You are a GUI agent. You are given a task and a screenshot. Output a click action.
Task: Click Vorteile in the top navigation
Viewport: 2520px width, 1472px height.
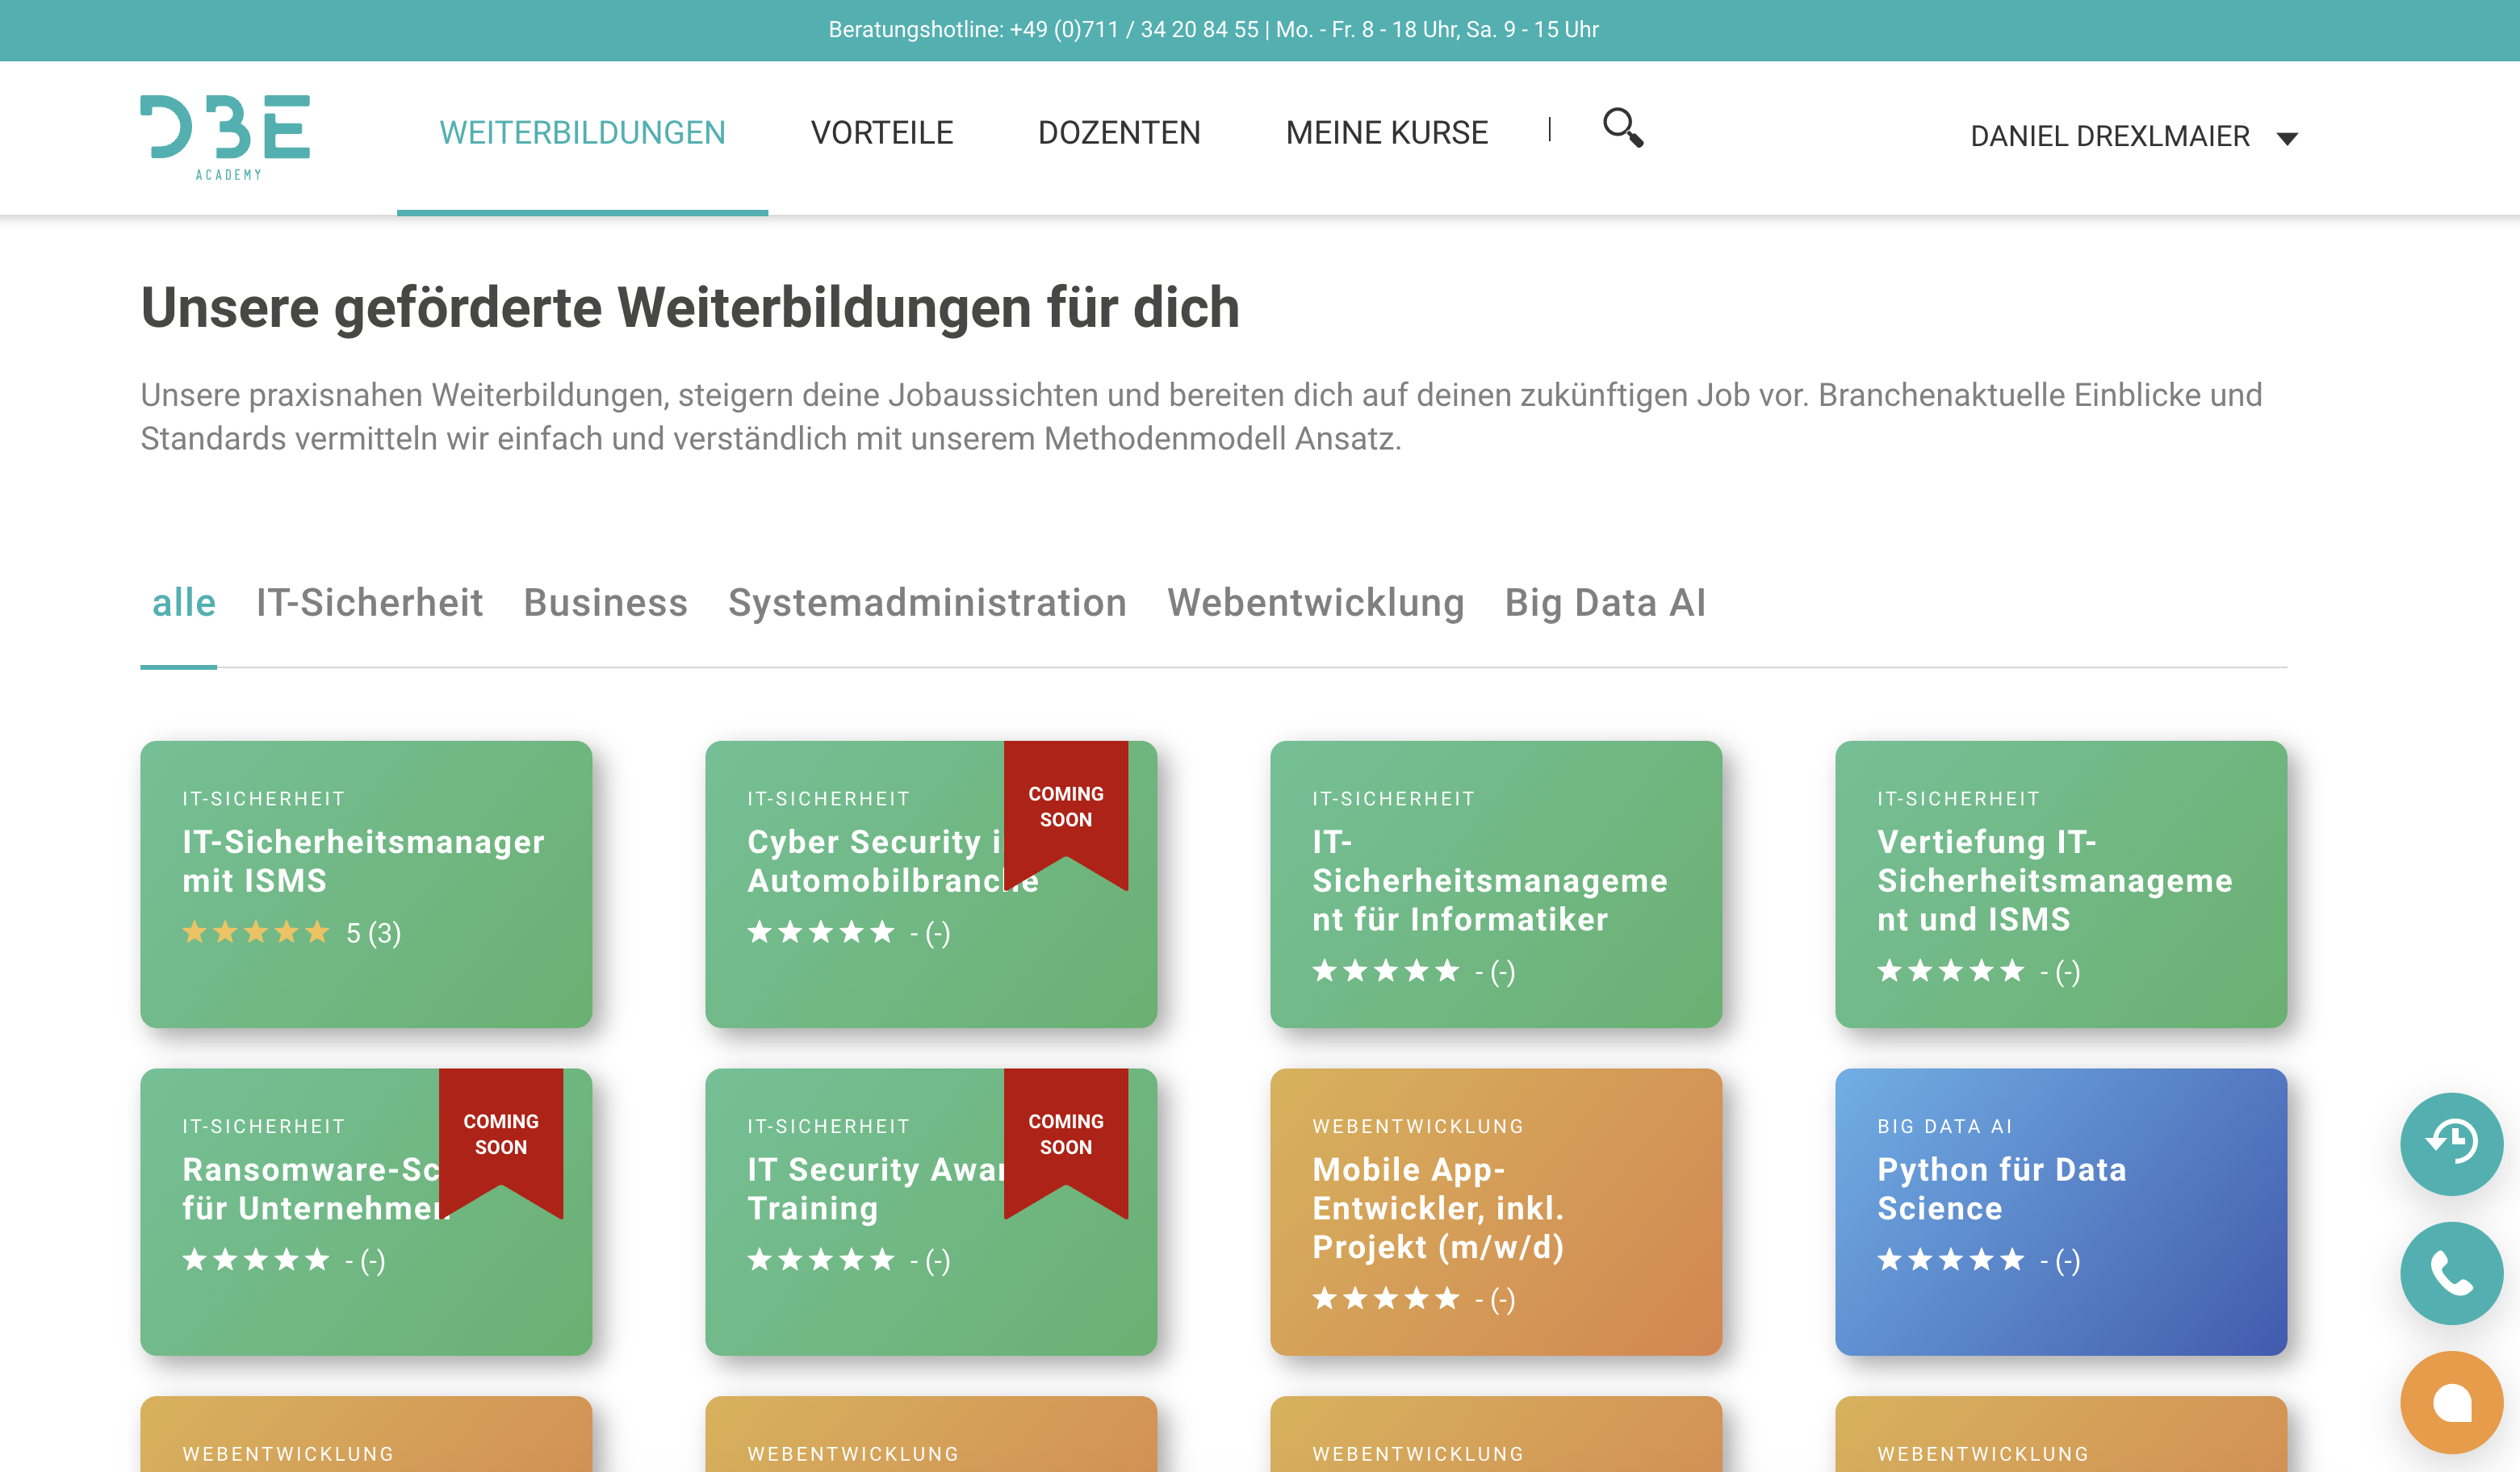pos(881,133)
